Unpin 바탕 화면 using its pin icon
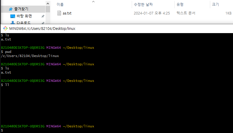 pyautogui.click(x=43, y=16)
